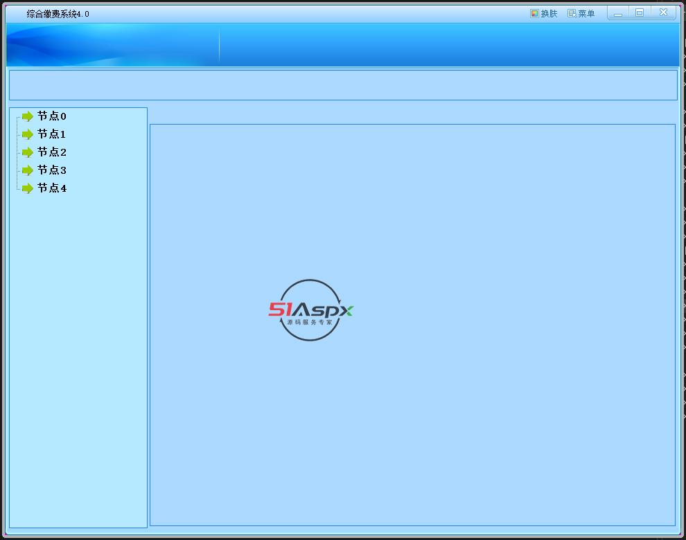The height and width of the screenshot is (540, 686).
Task: Click the green arrow icon beside 节点4
Action: [28, 188]
